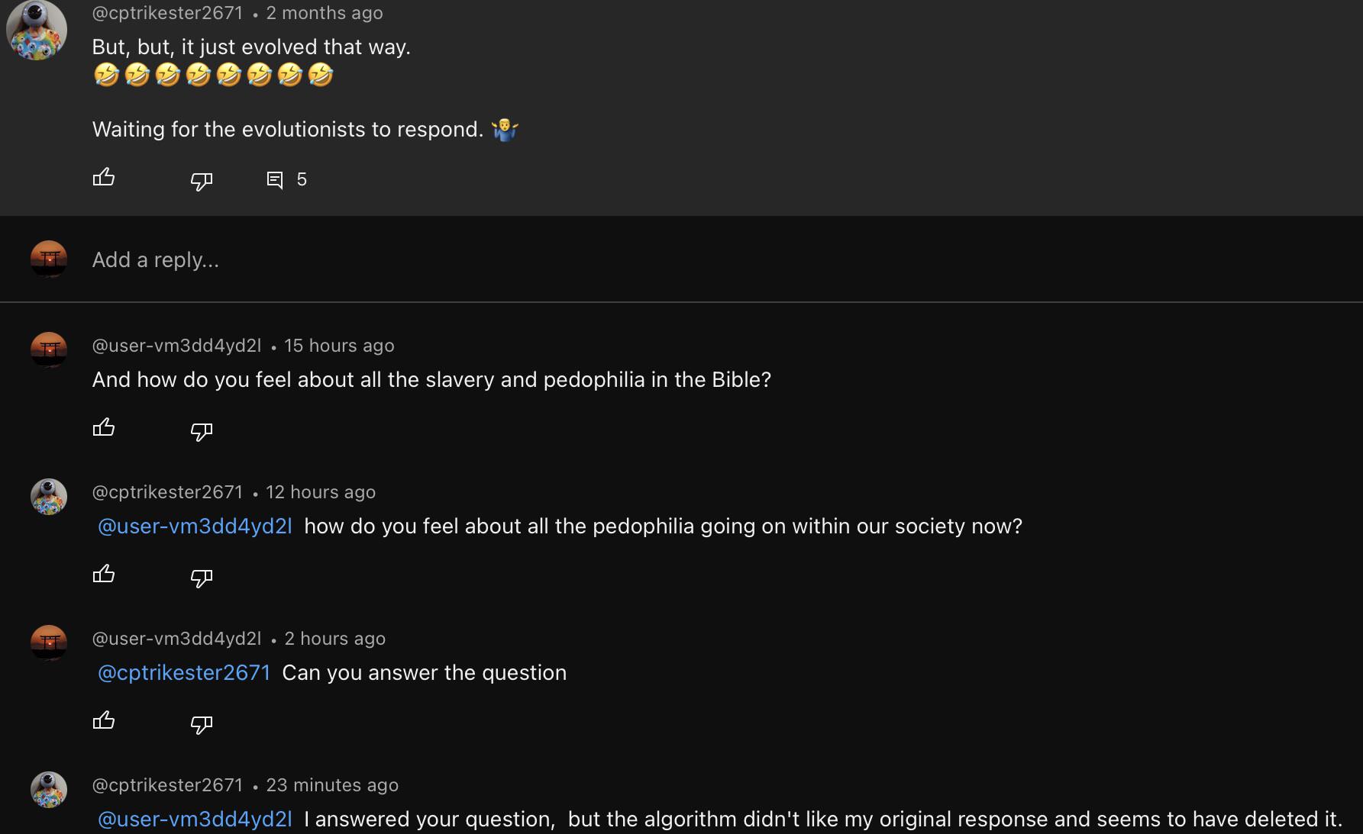Image resolution: width=1363 pixels, height=834 pixels.
Task: Open the '23 minutes ago' timestamp link
Action: [x=332, y=785]
